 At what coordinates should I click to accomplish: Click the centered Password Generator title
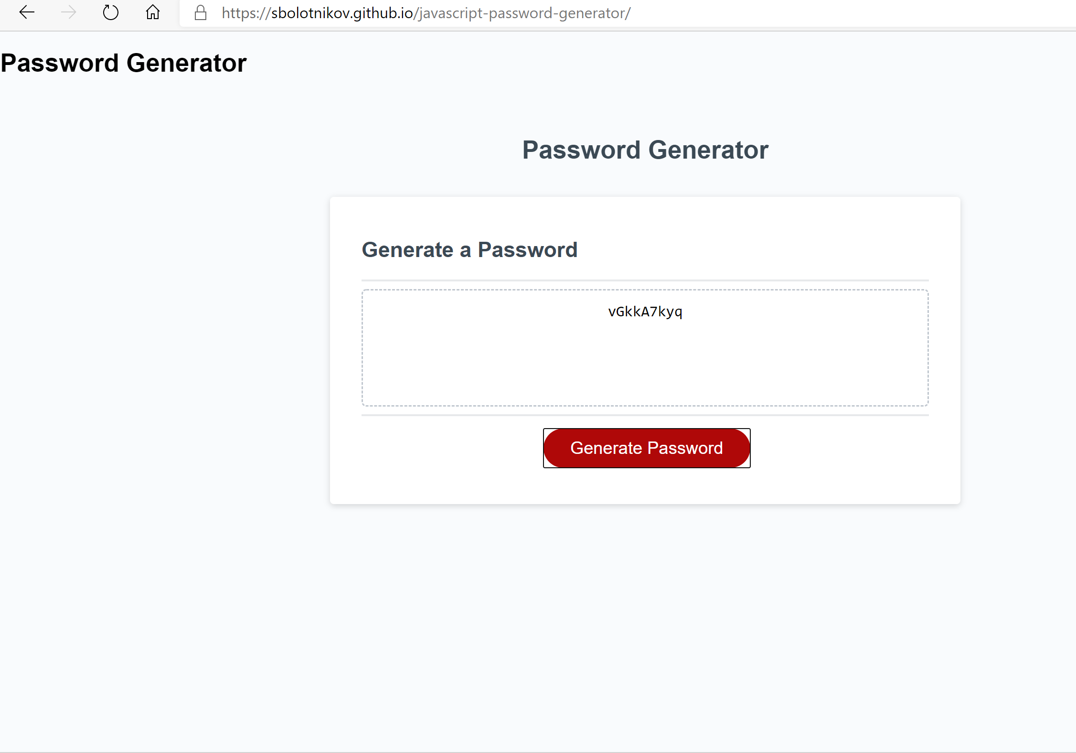coord(645,150)
